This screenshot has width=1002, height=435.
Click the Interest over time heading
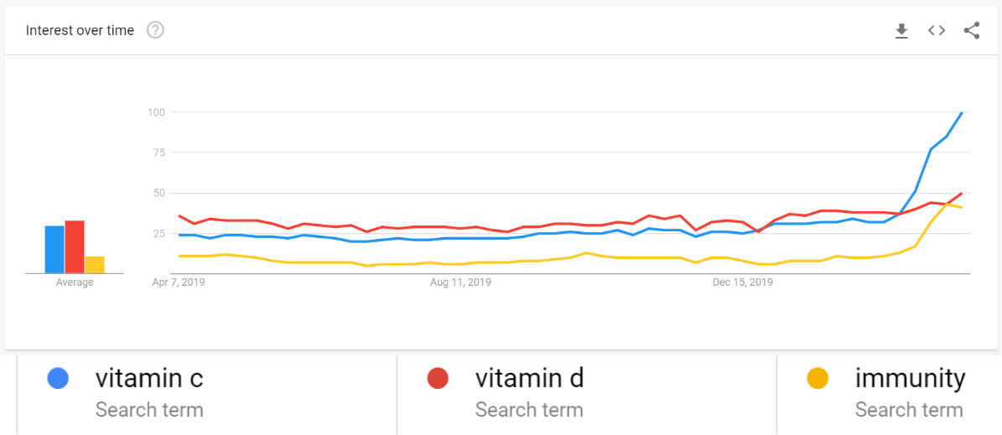80,30
